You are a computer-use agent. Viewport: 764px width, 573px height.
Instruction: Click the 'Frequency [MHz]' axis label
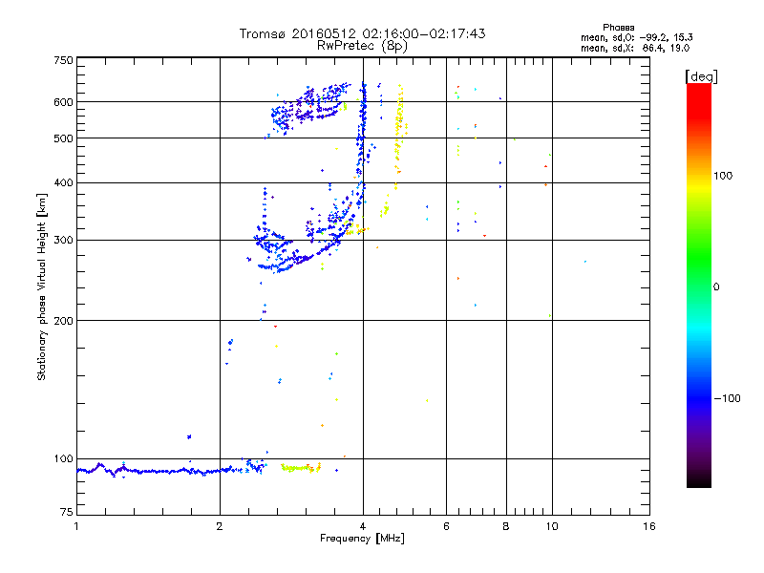362,539
